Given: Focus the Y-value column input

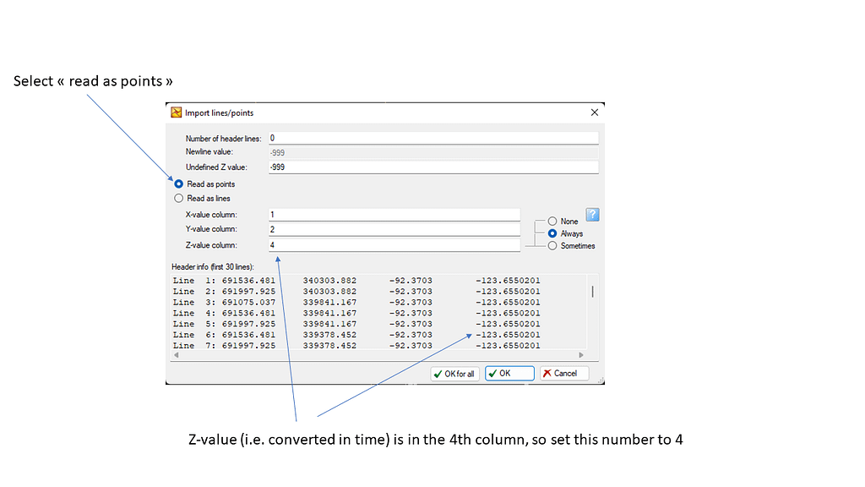Looking at the screenshot, I should [394, 229].
